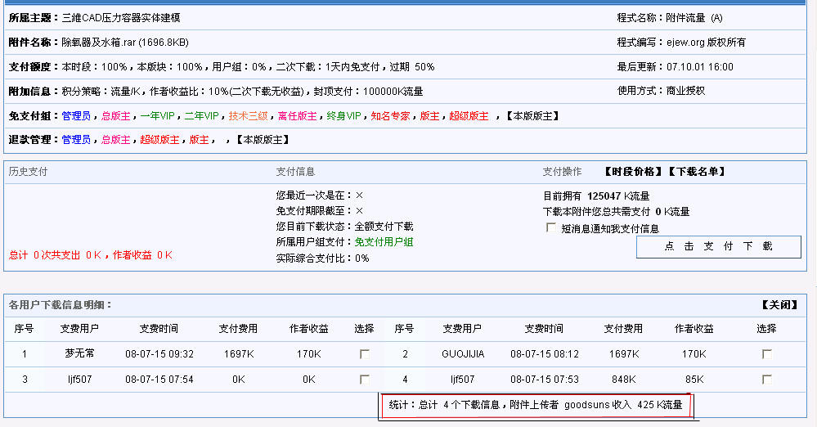This screenshot has width=817, height=427.
Task: Open 超级版主 in the 免支付组 row
Action: [469, 115]
